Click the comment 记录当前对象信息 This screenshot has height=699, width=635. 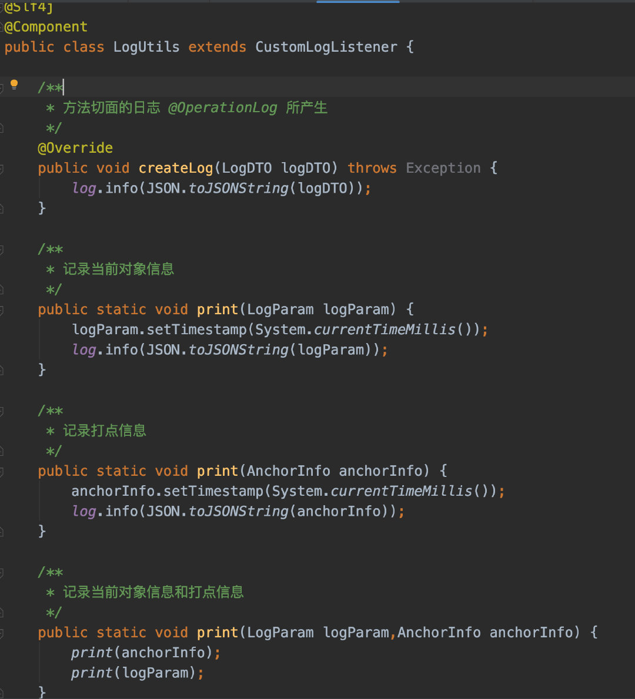[x=118, y=269]
